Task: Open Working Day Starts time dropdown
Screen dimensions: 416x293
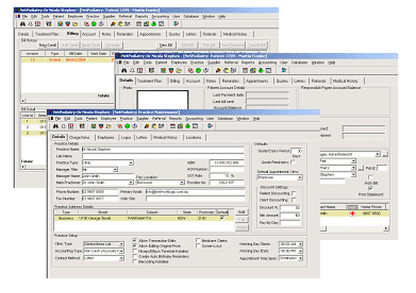Action: [301, 244]
